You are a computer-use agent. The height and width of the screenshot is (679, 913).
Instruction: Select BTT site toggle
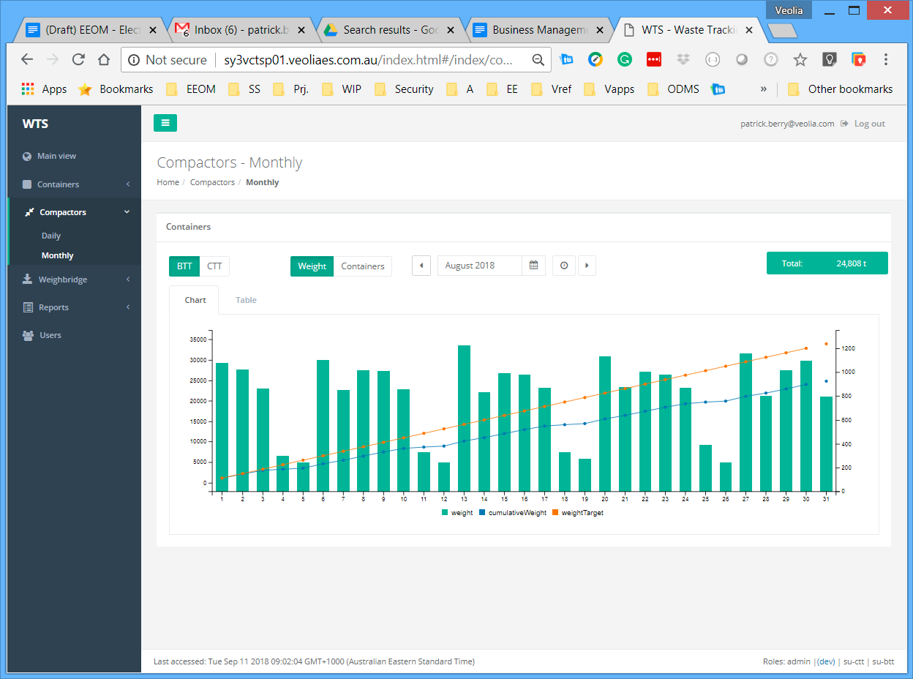pos(184,266)
